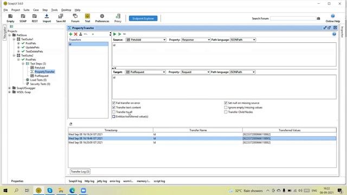
Task: Click the PropertyTransfer panel close icon
Action: pyautogui.click(x=335, y=28)
